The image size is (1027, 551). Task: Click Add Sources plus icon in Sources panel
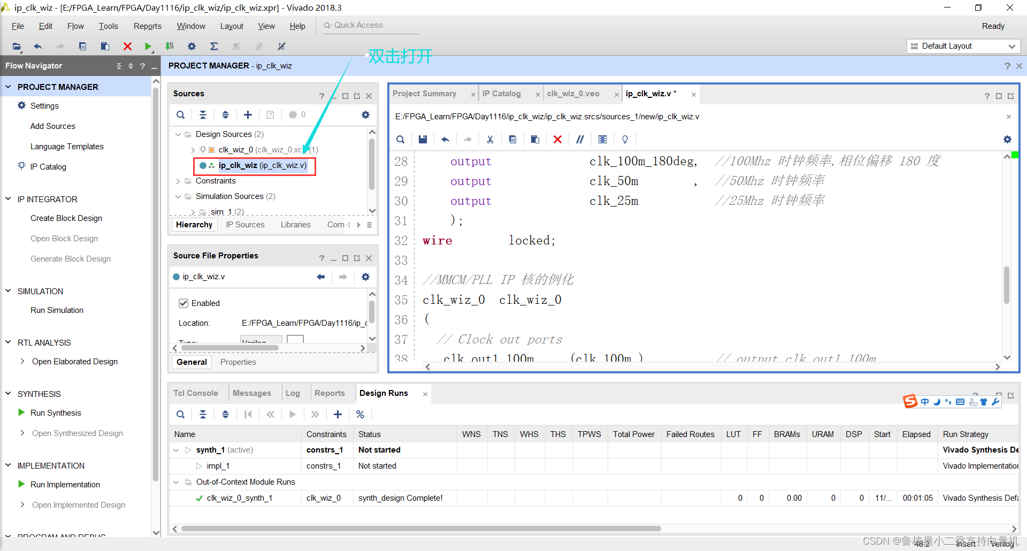[x=248, y=114]
